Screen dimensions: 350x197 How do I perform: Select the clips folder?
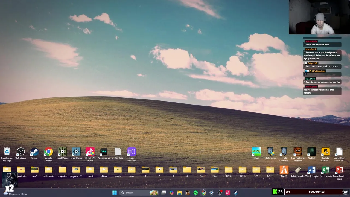coord(215,172)
